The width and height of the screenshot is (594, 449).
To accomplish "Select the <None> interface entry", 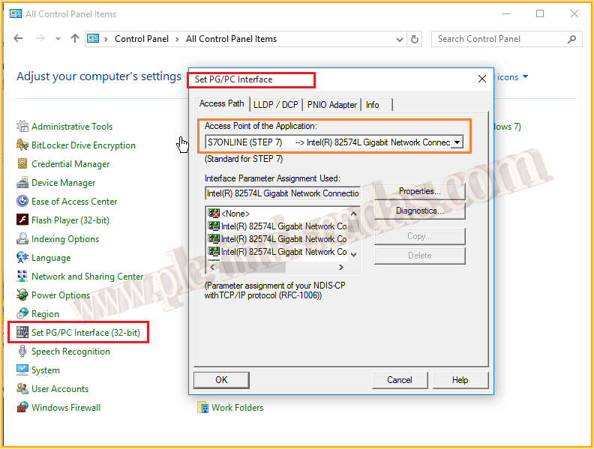I will 235,214.
